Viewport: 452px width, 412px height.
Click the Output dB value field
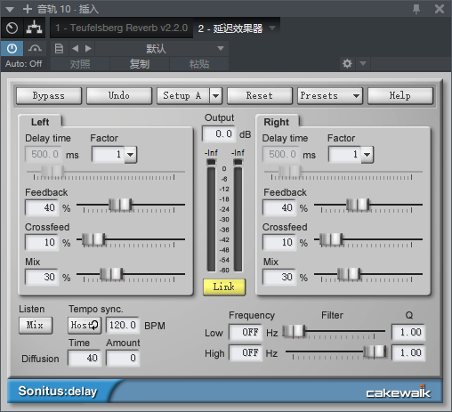coord(219,133)
